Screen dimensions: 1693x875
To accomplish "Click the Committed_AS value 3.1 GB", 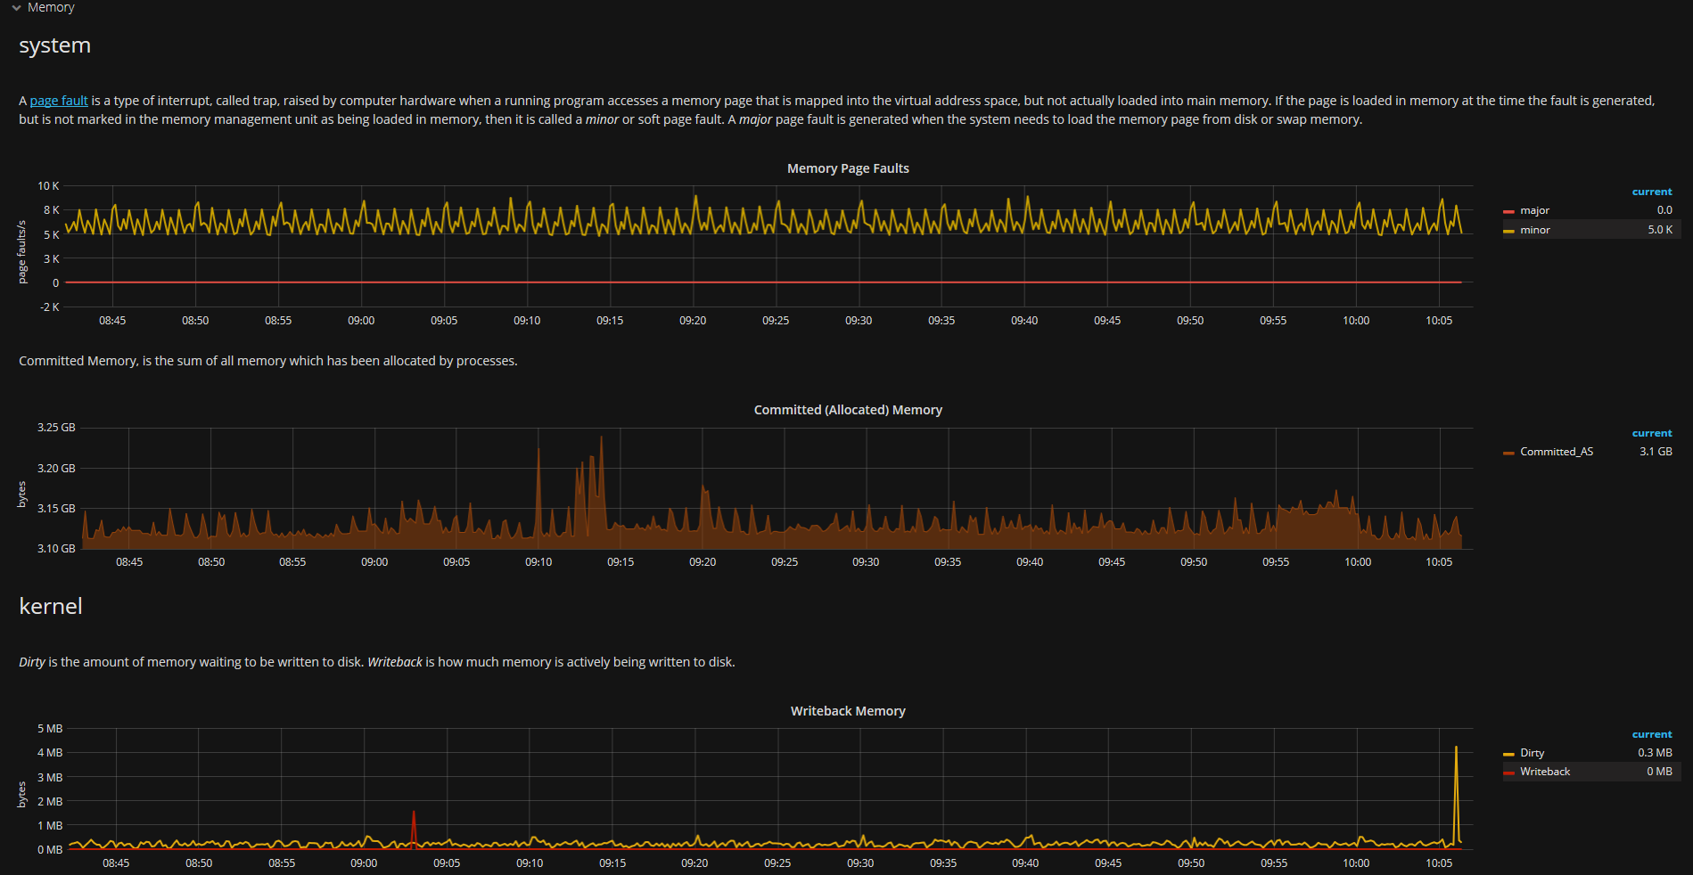I will point(1656,452).
